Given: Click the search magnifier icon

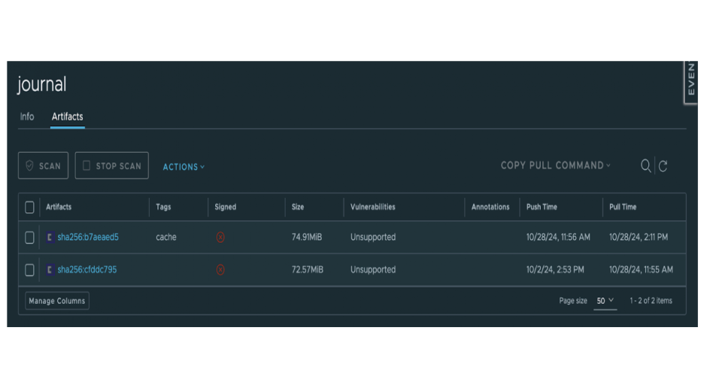Looking at the screenshot, I should click(645, 166).
